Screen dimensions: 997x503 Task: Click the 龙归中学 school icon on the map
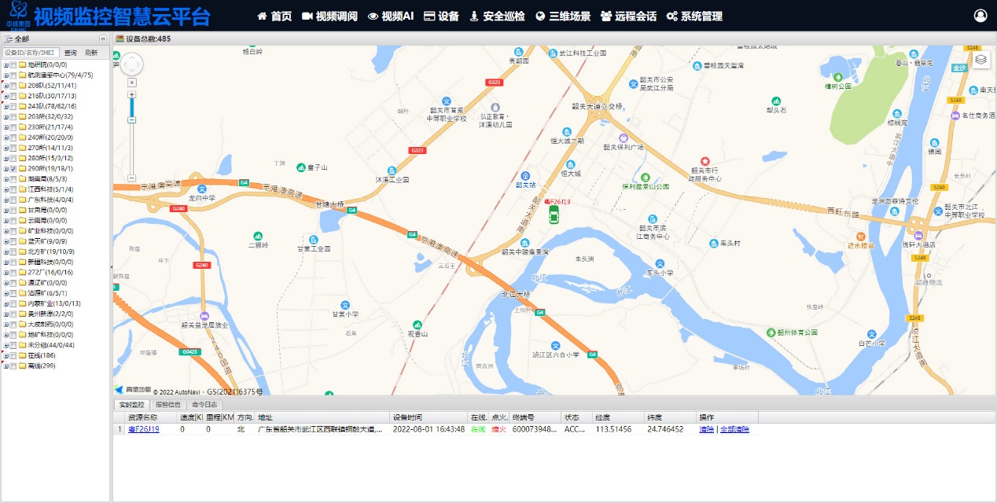(x=202, y=189)
